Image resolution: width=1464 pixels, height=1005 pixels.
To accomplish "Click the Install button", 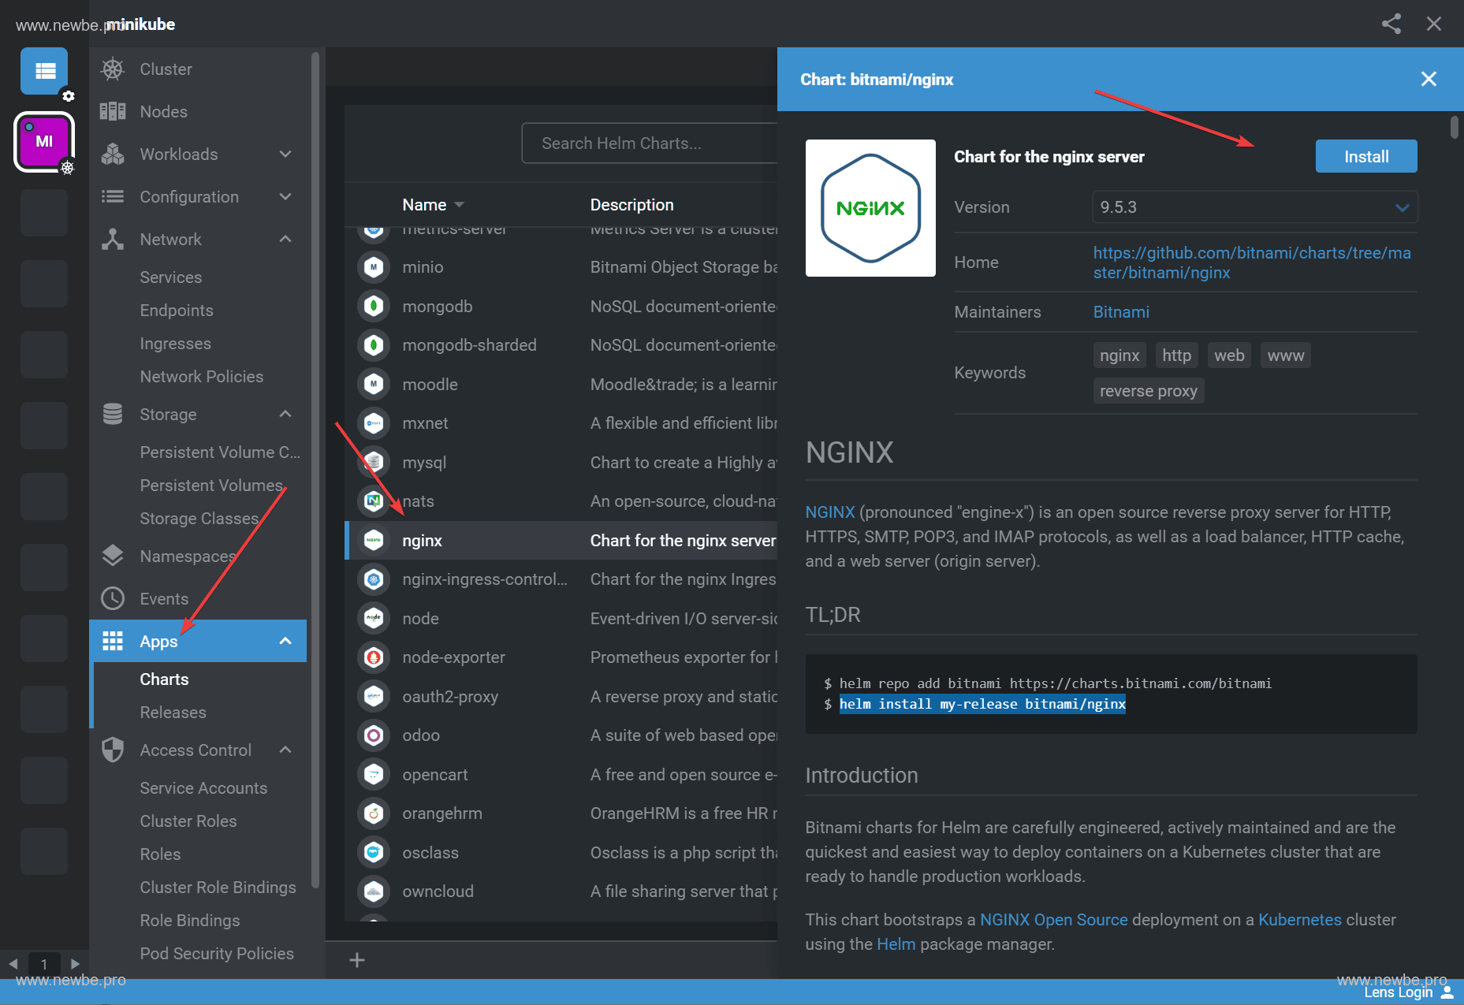I will (x=1365, y=156).
